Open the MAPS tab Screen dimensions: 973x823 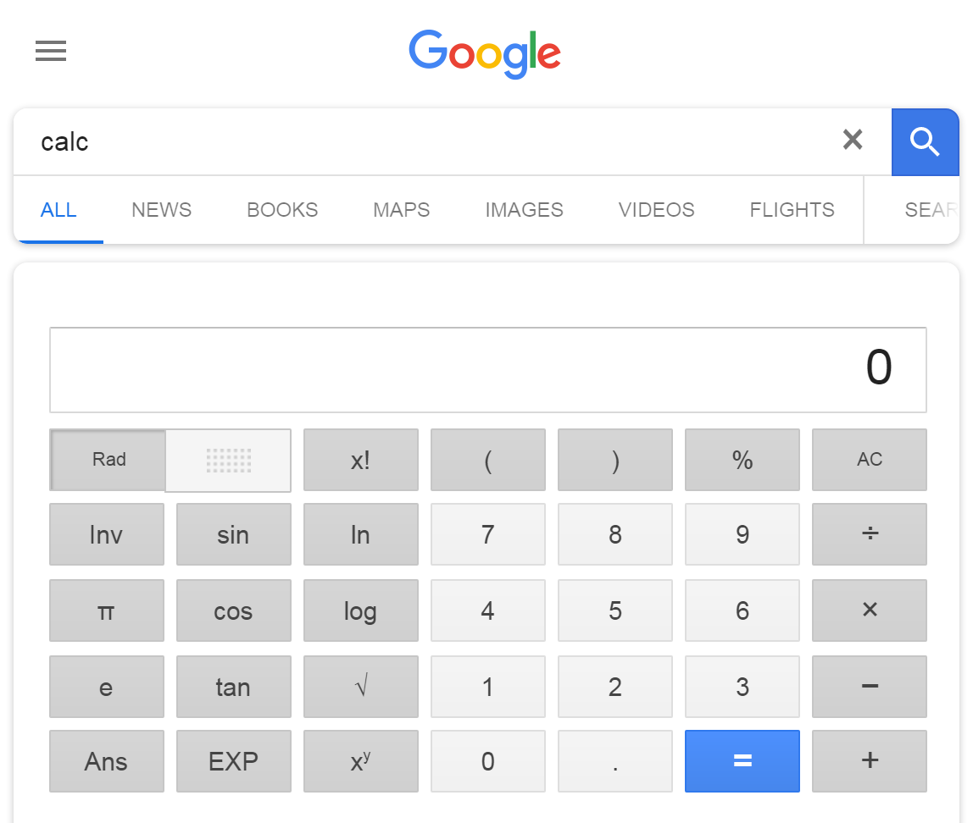(401, 210)
